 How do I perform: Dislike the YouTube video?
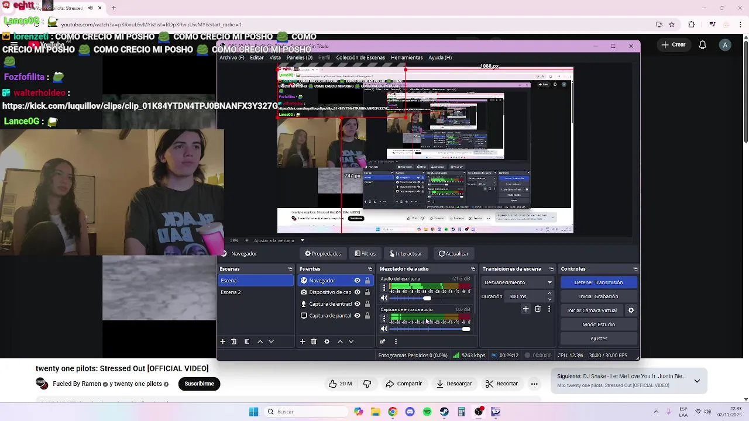click(x=367, y=384)
